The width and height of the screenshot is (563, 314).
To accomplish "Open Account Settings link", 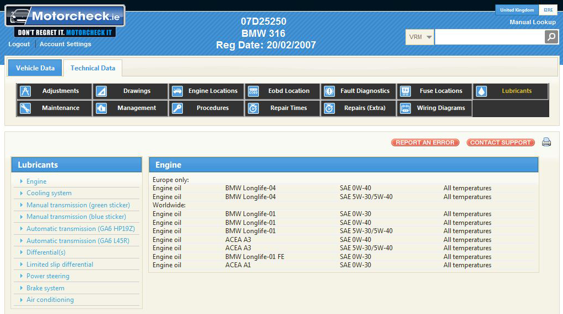I will click(66, 44).
